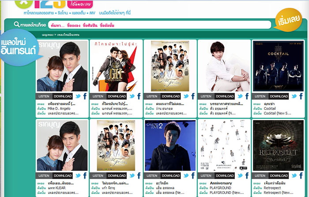The height and width of the screenshot is (197, 309).
Task: Click Twitter icon under Mike D. Angelo song
Action: (x=78, y=96)
